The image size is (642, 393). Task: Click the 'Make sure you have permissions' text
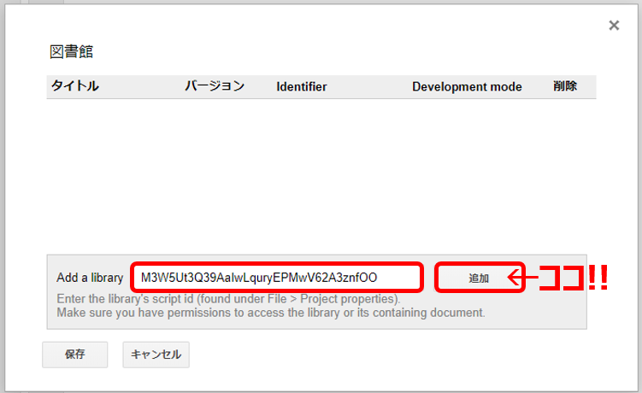pyautogui.click(x=271, y=313)
